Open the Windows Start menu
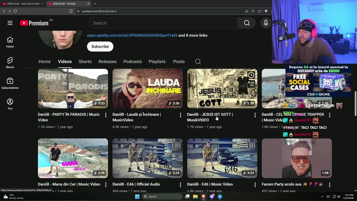 137,197
